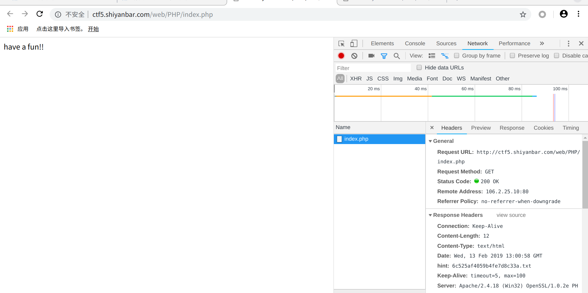This screenshot has width=588, height=293.
Task: Show more DevTools tabs chevron
Action: tap(542, 43)
